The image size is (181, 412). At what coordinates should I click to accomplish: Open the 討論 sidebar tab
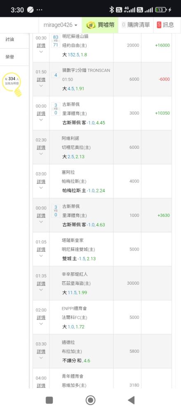click(x=10, y=40)
